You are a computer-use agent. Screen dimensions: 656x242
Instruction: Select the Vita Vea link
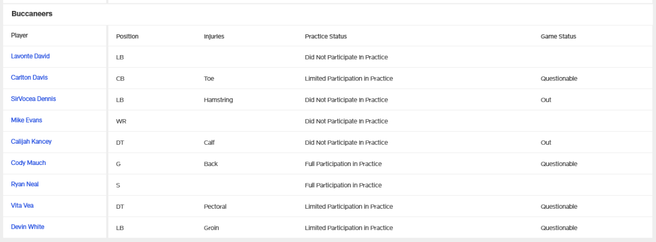(22, 205)
